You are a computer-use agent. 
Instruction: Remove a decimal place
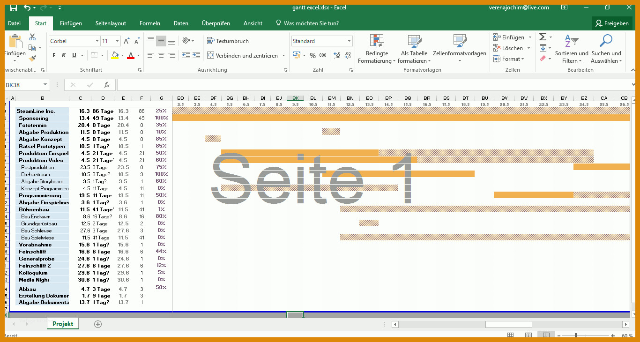click(347, 55)
